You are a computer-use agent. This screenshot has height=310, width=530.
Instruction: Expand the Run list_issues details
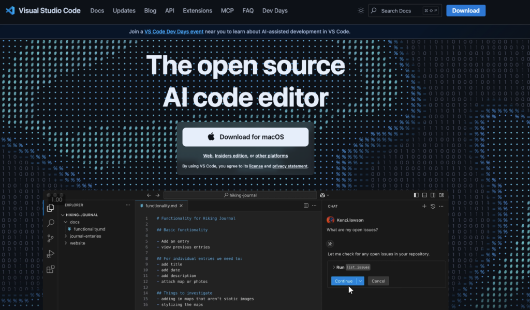coord(334,267)
